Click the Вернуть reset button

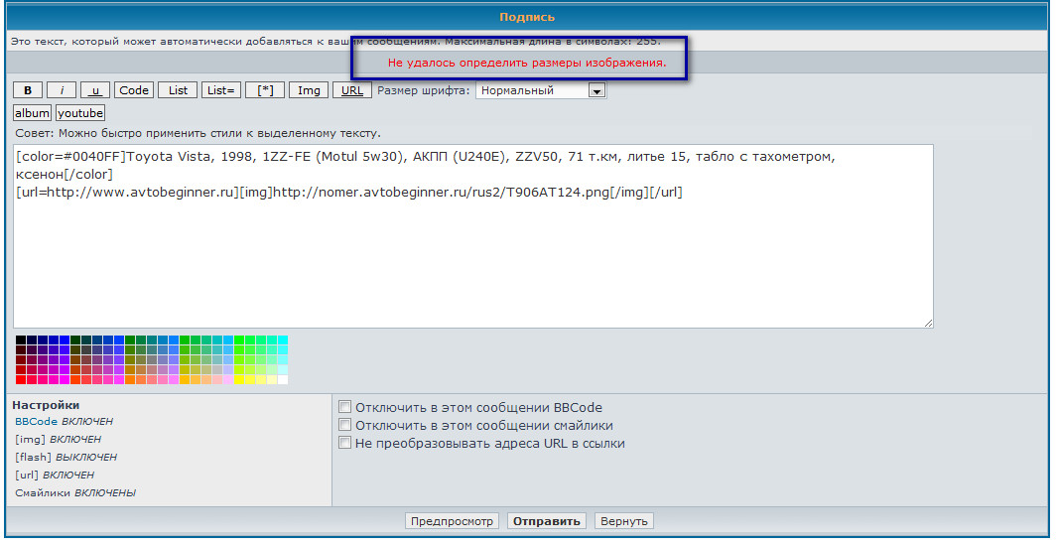624,521
